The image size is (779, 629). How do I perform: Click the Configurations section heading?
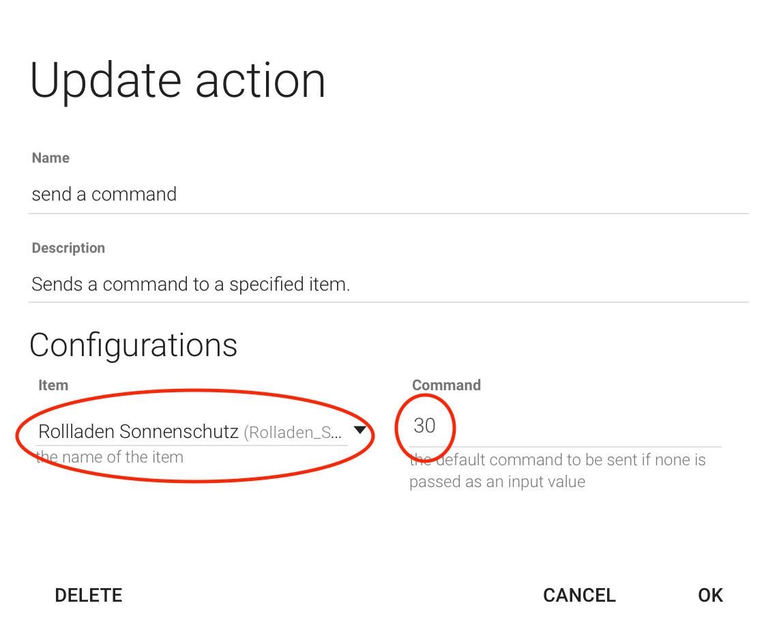(134, 345)
